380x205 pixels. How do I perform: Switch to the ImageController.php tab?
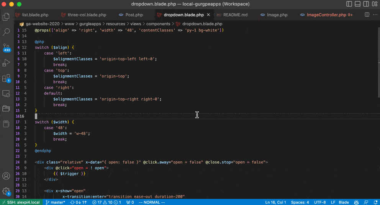[x=326, y=15]
